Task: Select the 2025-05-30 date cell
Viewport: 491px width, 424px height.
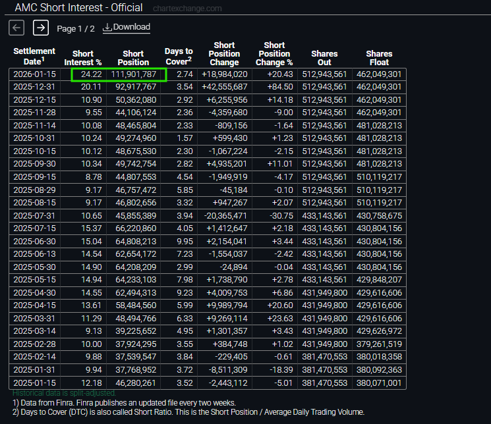Action: pos(34,267)
